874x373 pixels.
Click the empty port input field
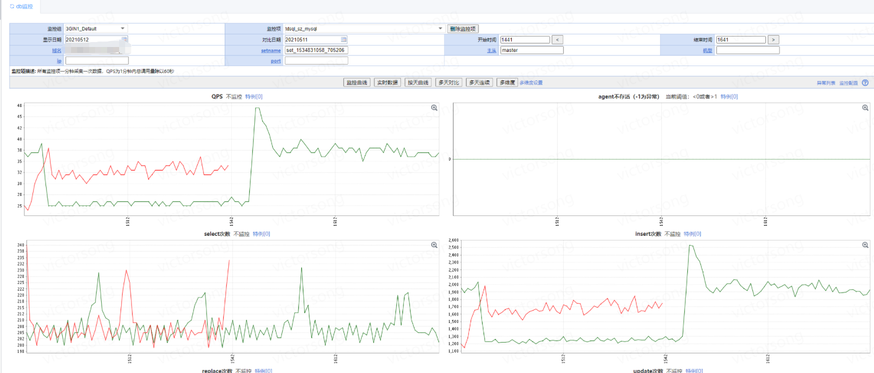pyautogui.click(x=316, y=60)
